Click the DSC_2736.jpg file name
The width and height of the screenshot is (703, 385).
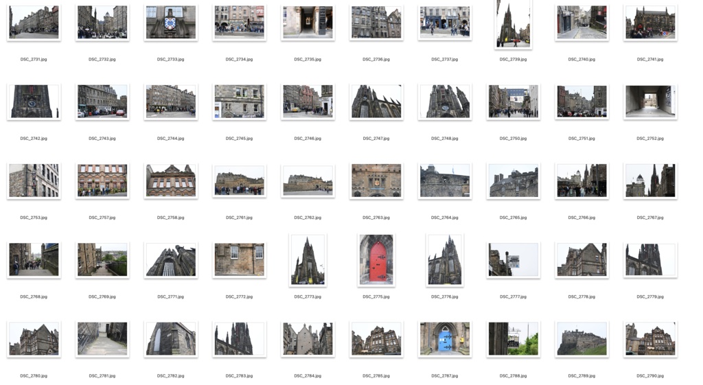pyautogui.click(x=376, y=59)
